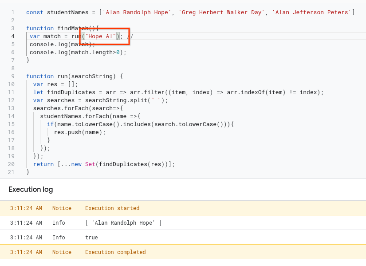This screenshot has height=266, width=366.
Task: Click the string 'Alan Jefferson Peters'
Action: coord(311,12)
